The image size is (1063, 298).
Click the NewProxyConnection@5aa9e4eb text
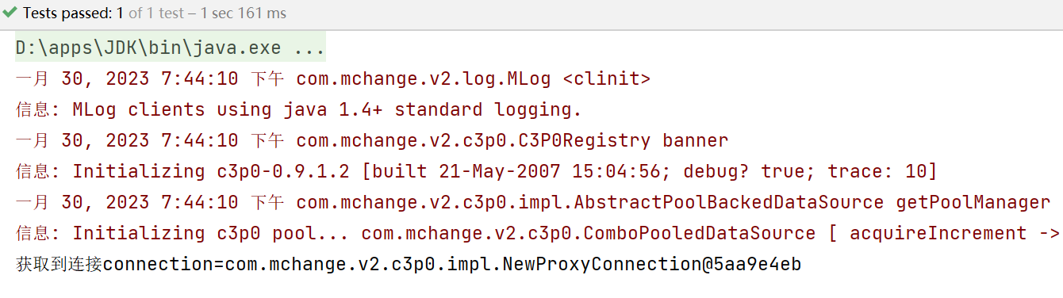coord(651,264)
